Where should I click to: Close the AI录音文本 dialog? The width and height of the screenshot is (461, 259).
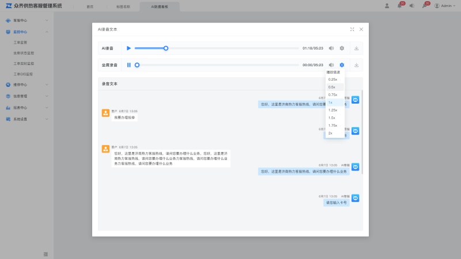tap(361, 29)
